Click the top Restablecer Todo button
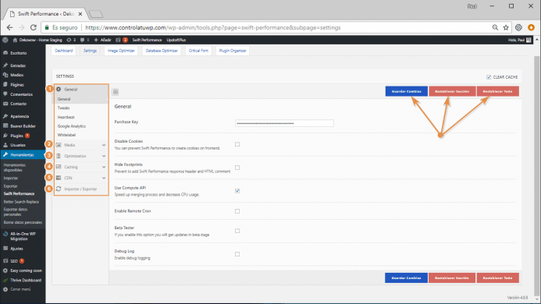 pos(497,91)
